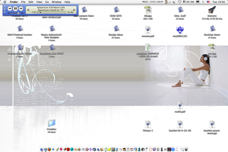Open the Apple menu
Screen dimensions: 228x152
[5, 2]
